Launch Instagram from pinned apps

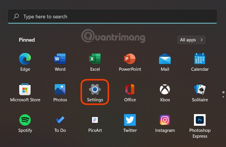(x=165, y=120)
